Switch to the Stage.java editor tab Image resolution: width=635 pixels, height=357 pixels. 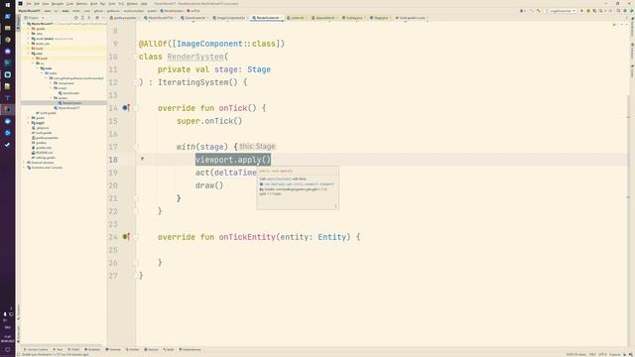[379, 18]
